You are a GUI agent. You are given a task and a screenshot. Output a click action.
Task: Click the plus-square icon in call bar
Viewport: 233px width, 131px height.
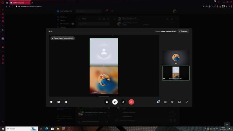pyautogui.click(x=66, y=102)
